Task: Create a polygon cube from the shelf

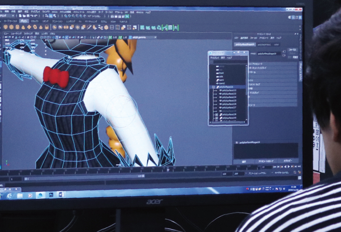Action: coord(11,27)
